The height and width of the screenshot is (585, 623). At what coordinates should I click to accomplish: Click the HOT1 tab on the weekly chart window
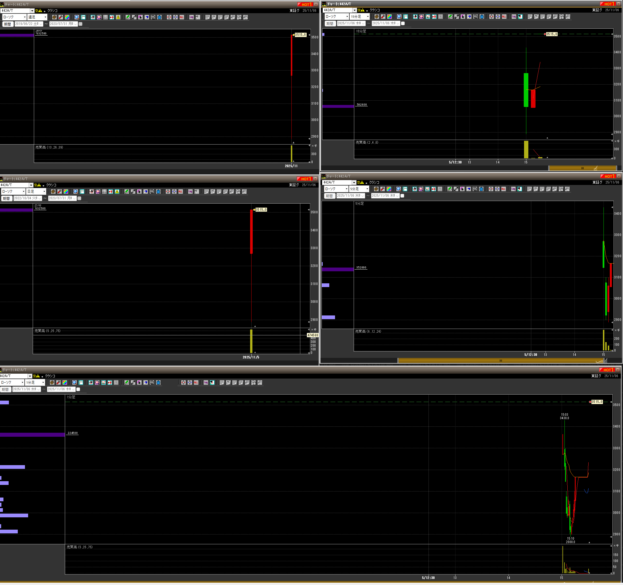(305, 4)
